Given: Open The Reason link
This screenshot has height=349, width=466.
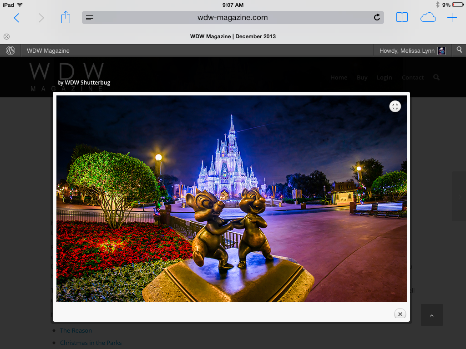Looking at the screenshot, I should (x=76, y=331).
